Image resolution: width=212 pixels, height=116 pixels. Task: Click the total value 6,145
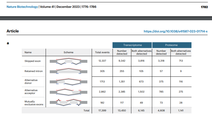tap(141, 111)
